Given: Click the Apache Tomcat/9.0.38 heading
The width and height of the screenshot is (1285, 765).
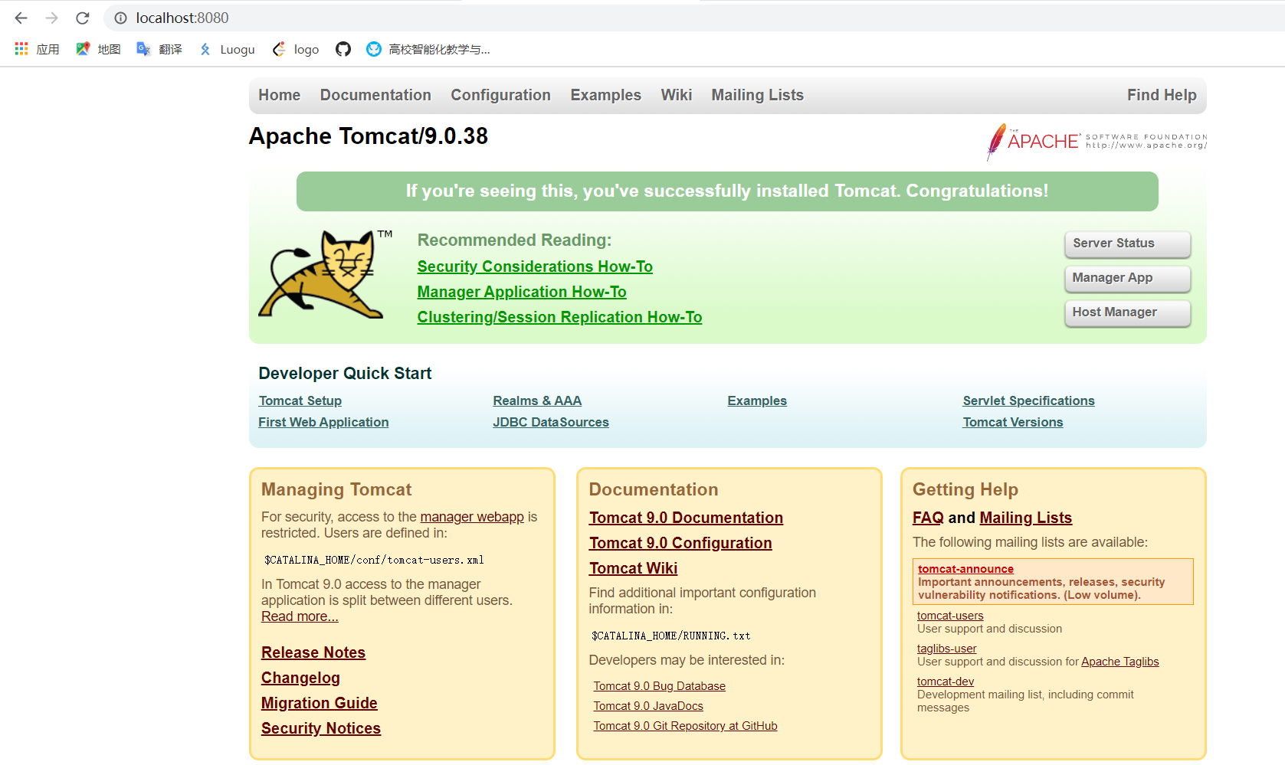Looking at the screenshot, I should coord(369,136).
